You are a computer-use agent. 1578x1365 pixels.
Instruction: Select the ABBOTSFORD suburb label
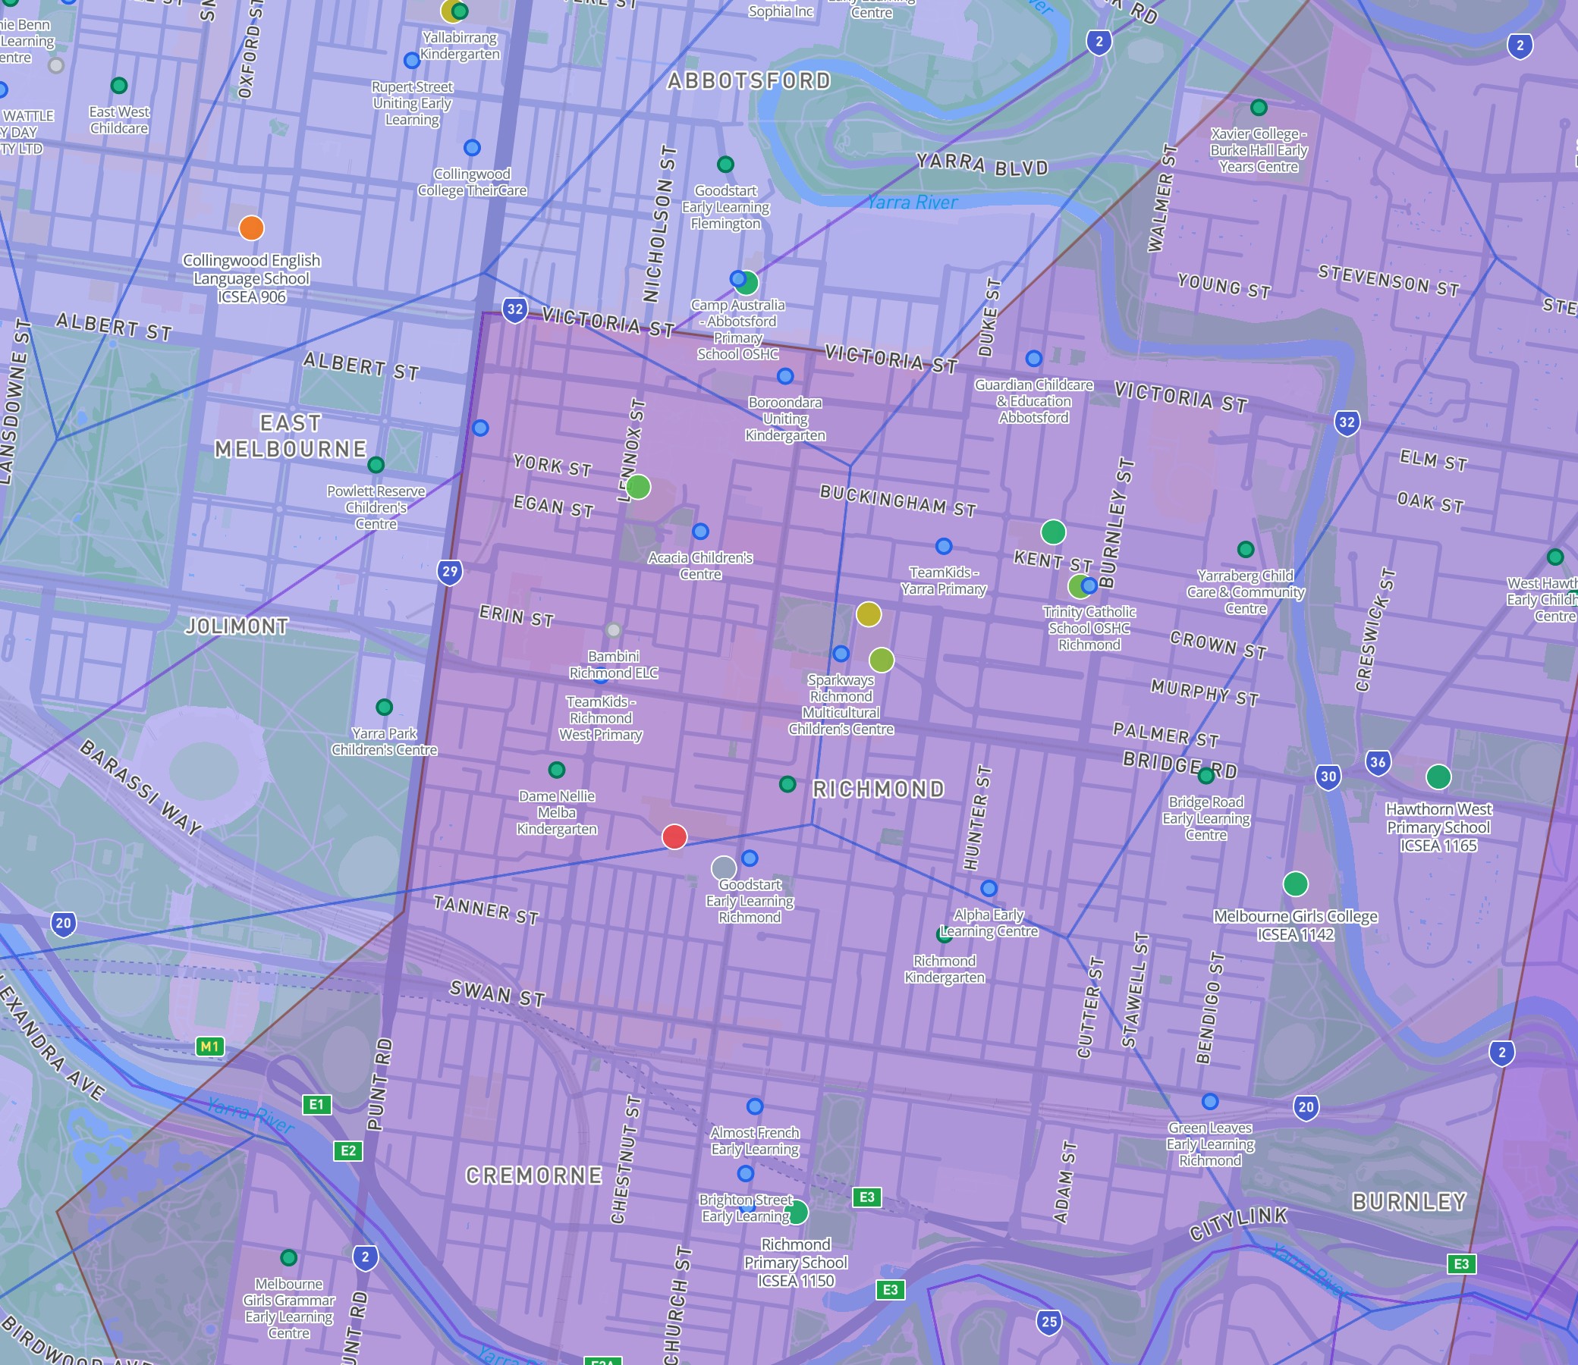749,80
